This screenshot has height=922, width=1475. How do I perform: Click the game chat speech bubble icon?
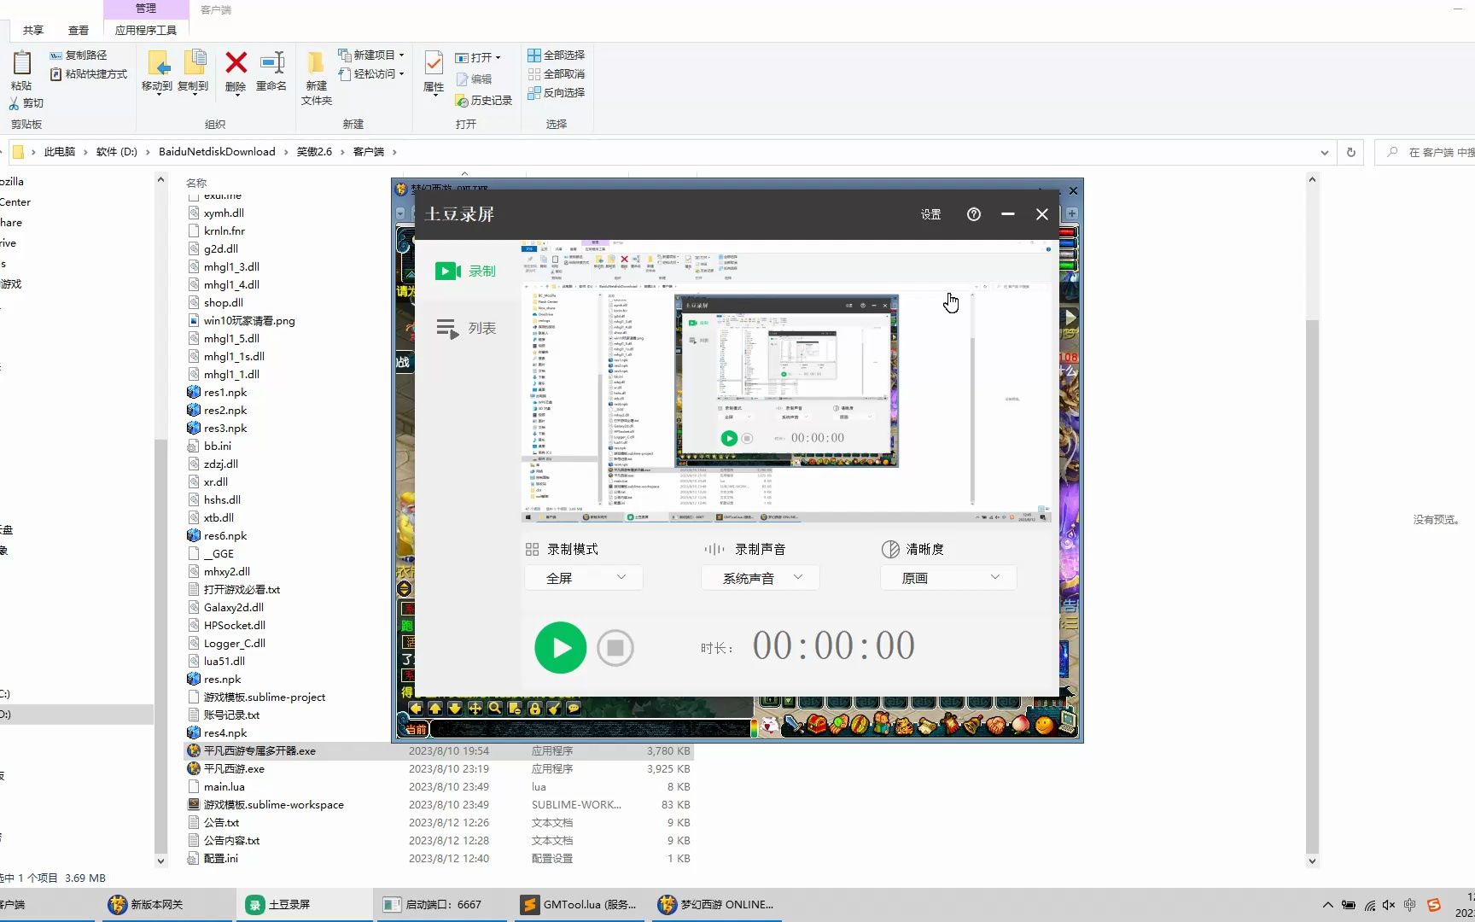[x=574, y=709]
